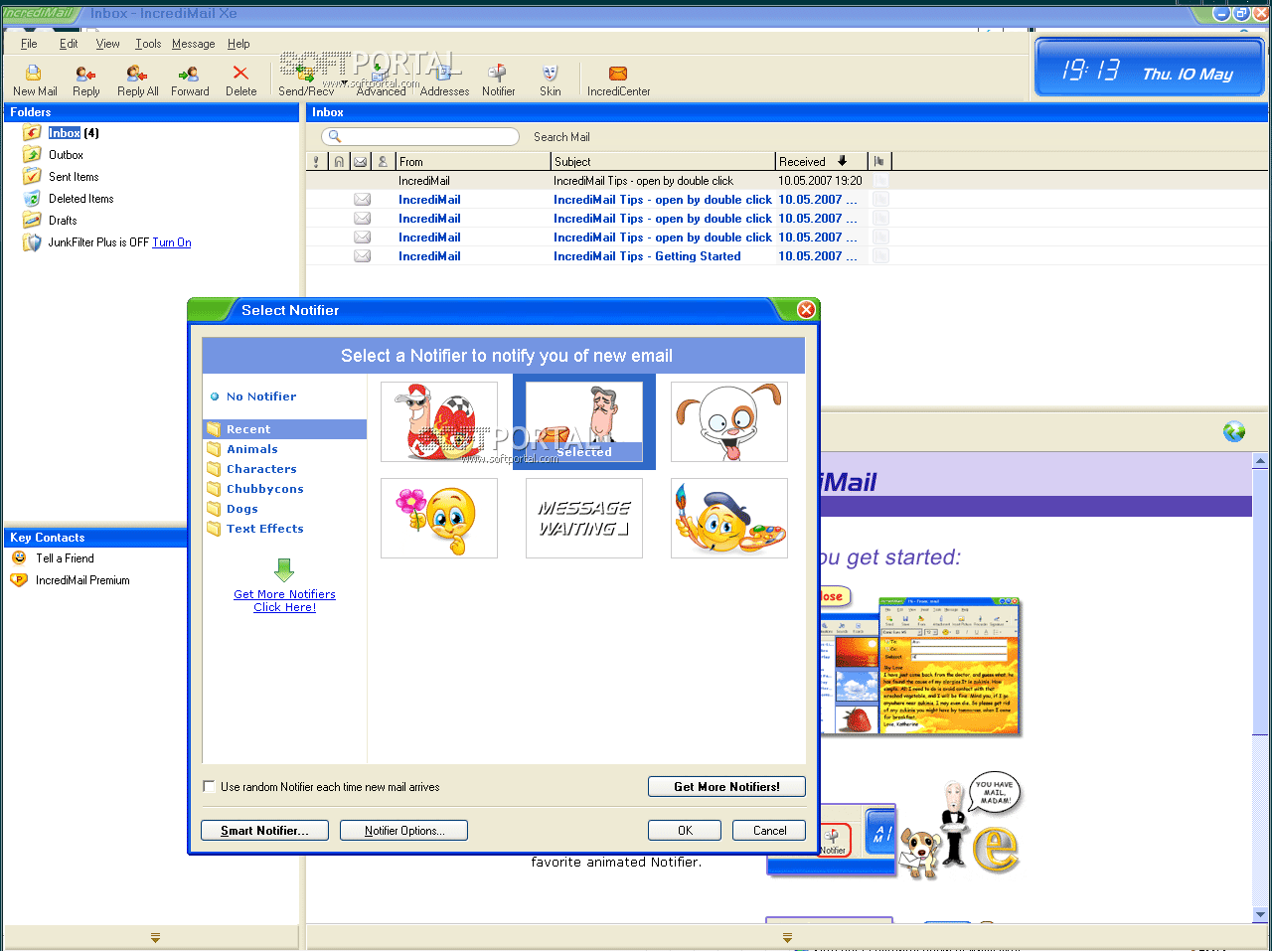Open the Chubbycons notifier category
The image size is (1272, 951).
coord(265,489)
